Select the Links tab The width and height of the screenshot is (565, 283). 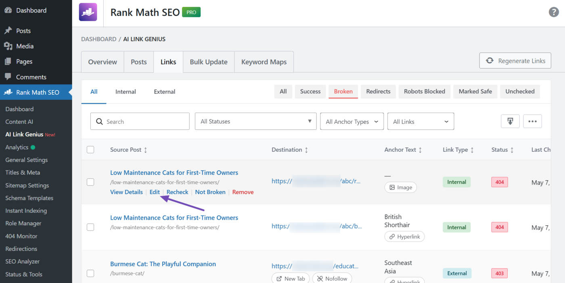pos(168,62)
